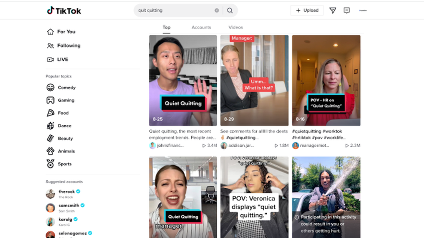Open the Sports topic
The width and height of the screenshot is (424, 238).
[x=64, y=164]
